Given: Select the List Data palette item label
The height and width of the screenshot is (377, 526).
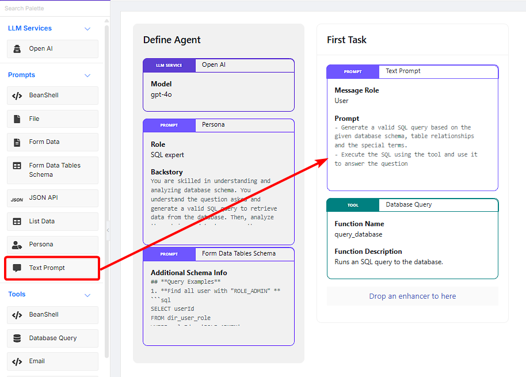Looking at the screenshot, I should (x=41, y=221).
